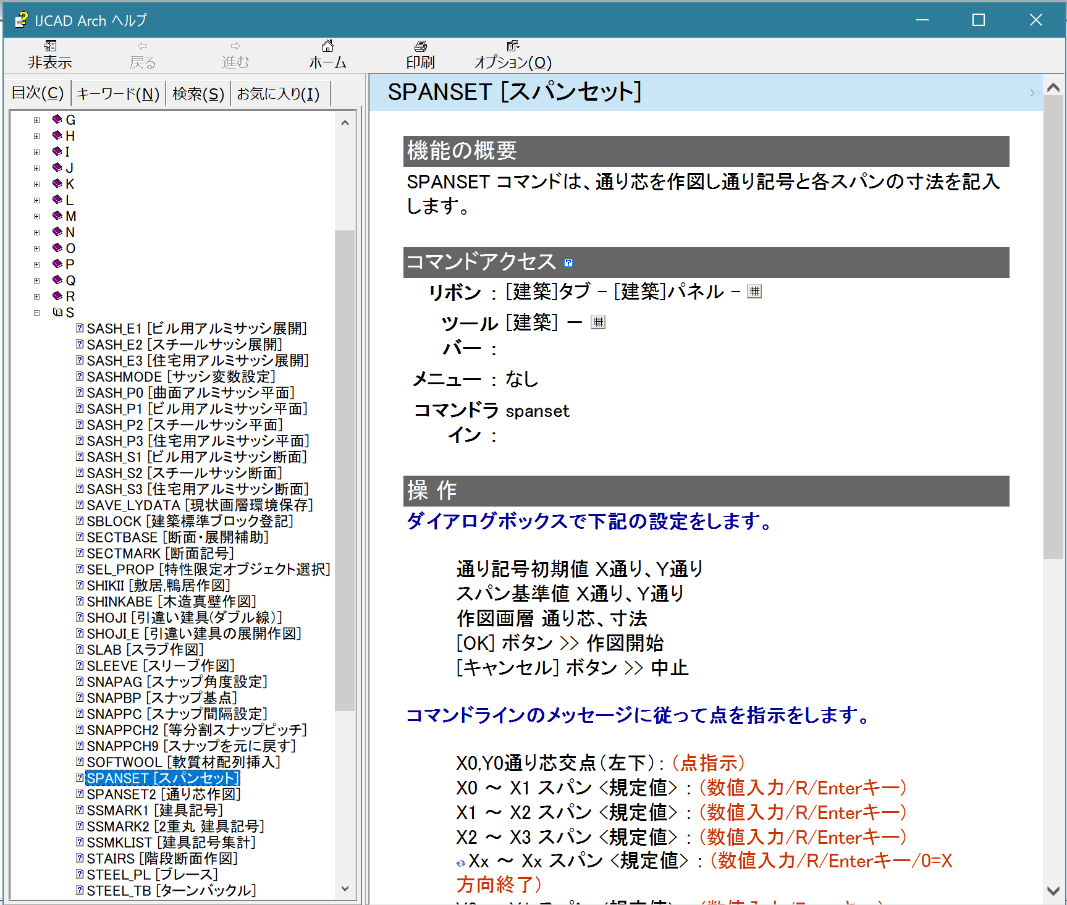Expand the G tree node
1067x905 pixels.
point(36,120)
